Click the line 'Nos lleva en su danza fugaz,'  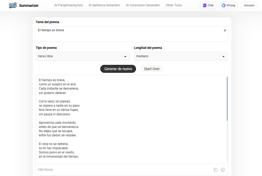pyautogui.click(x=59, y=110)
